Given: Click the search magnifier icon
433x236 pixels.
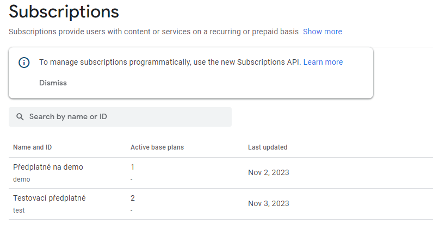Looking at the screenshot, I should (x=20, y=117).
